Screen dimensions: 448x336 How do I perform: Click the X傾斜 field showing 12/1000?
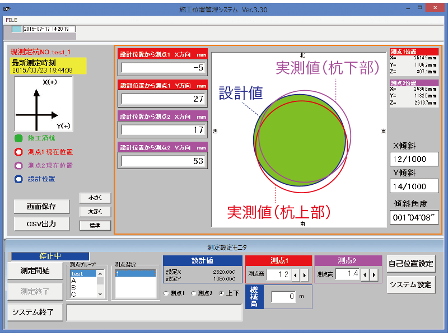(414, 159)
